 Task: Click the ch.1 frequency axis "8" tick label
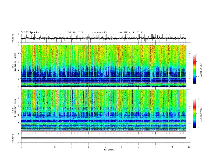tap(19, 53)
